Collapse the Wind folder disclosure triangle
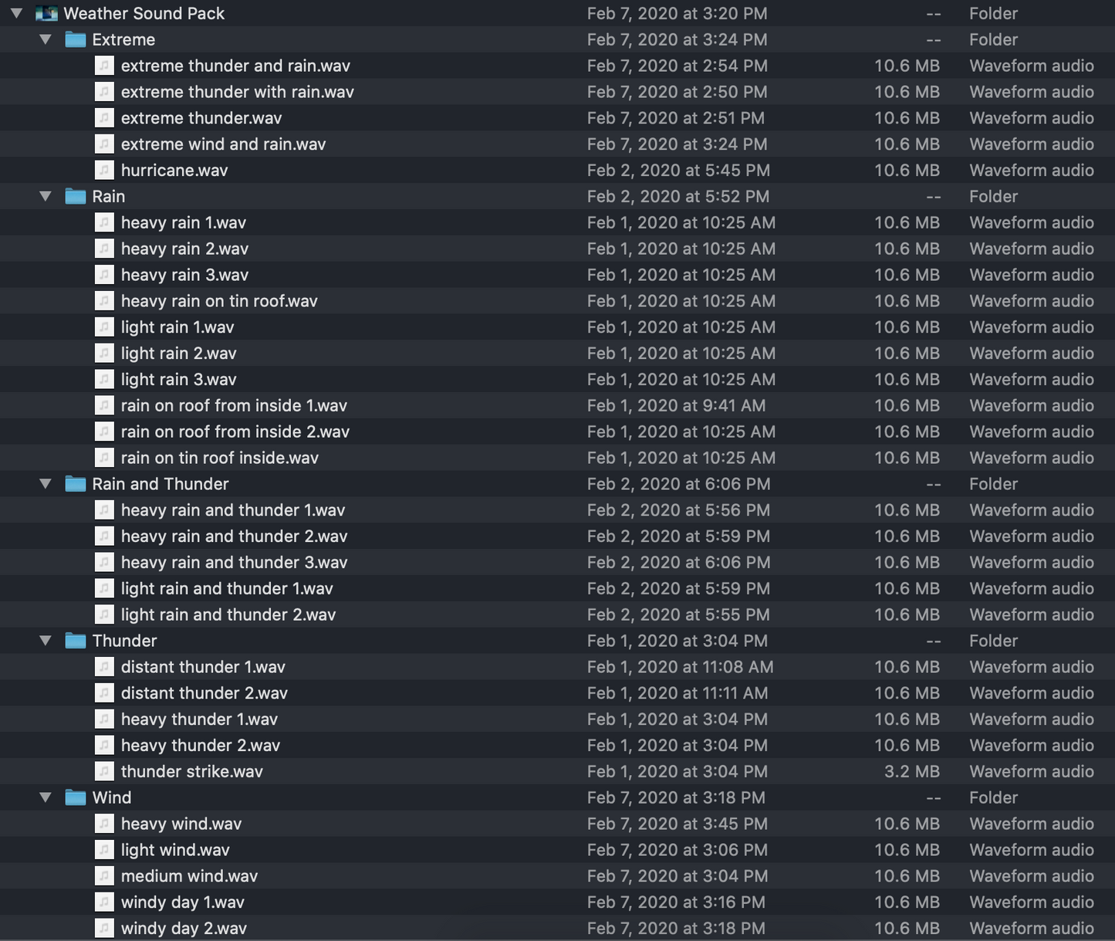 (x=46, y=797)
